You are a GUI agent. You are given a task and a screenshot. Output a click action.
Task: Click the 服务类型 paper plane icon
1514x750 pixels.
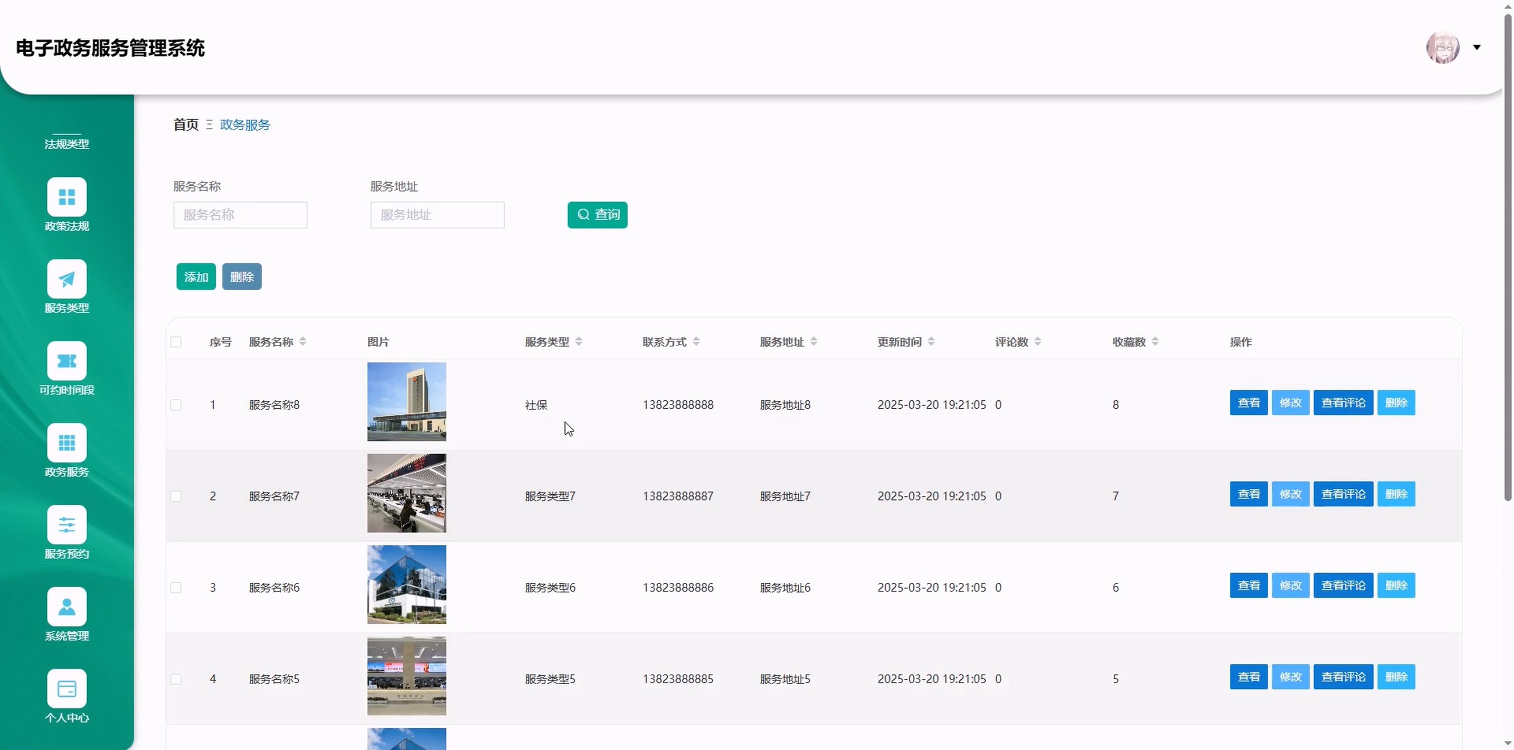point(67,279)
